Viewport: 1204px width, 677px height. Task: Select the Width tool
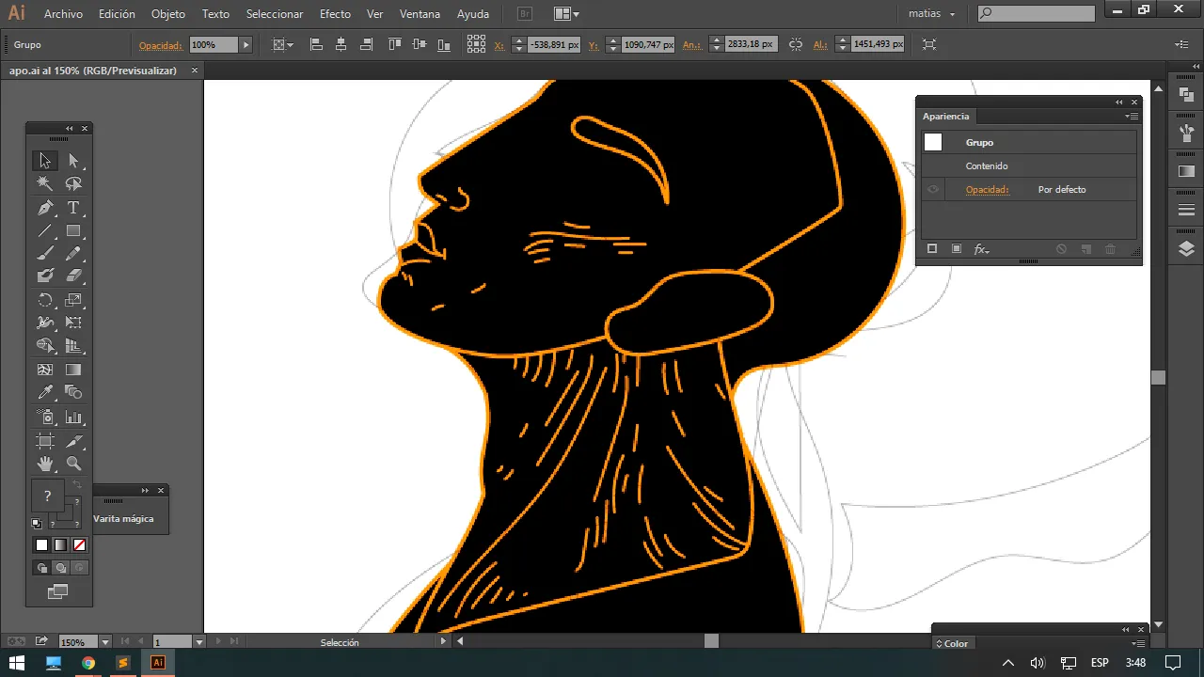pos(45,323)
